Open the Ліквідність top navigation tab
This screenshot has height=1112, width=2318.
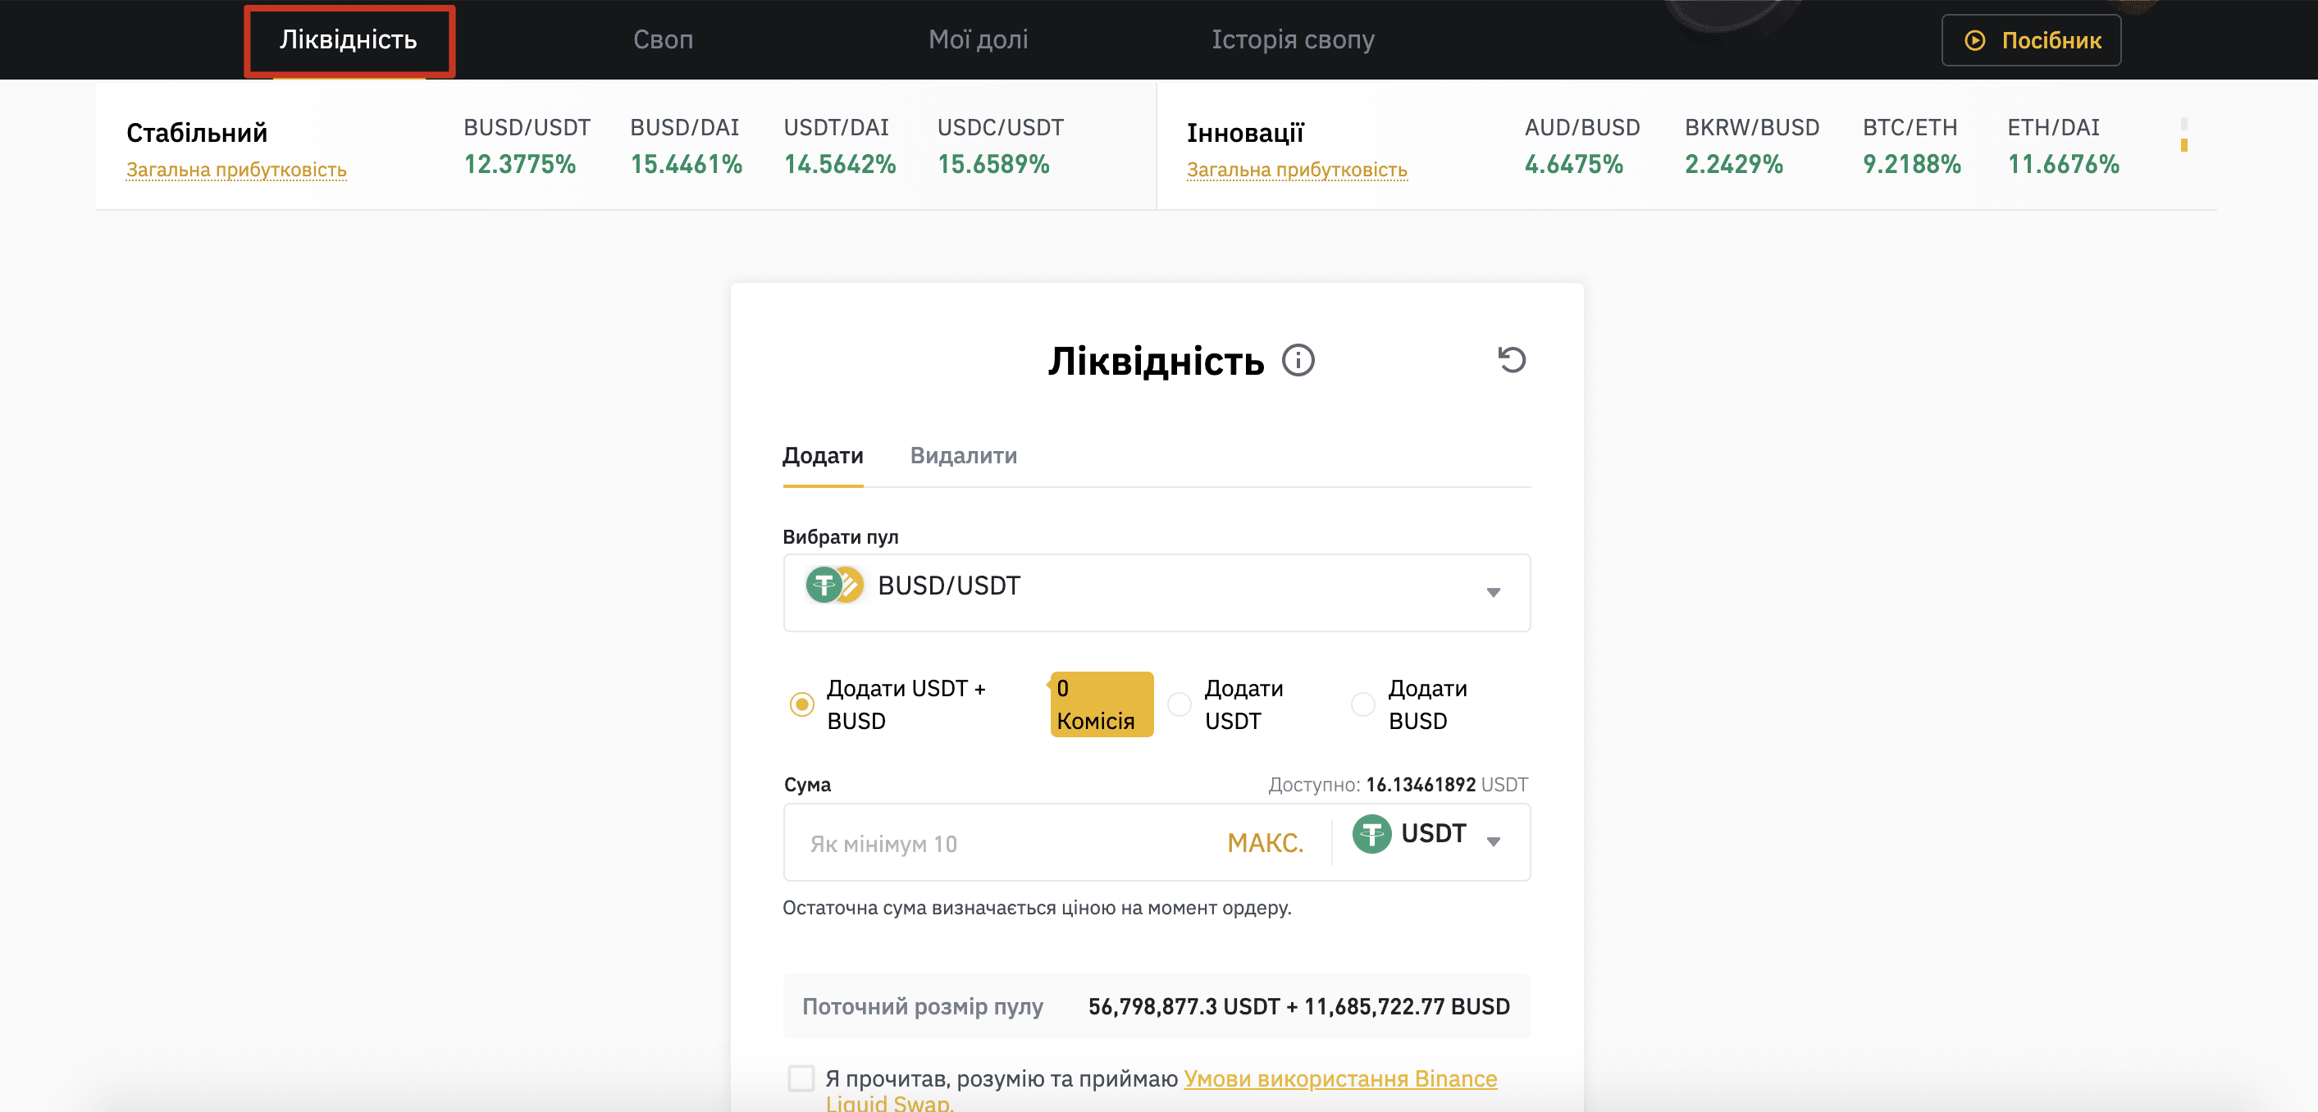click(x=349, y=39)
